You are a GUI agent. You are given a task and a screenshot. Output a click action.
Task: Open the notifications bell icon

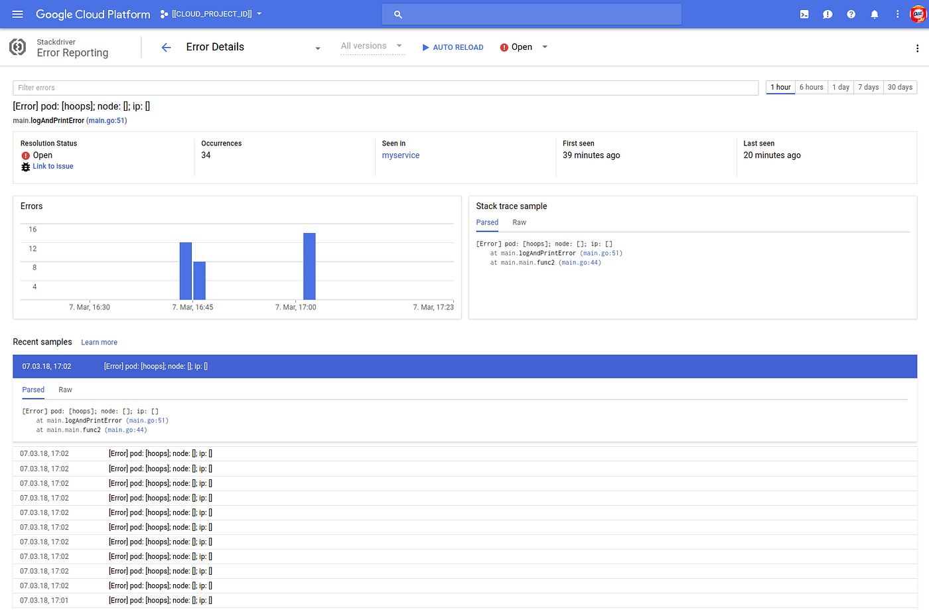pyautogui.click(x=874, y=13)
